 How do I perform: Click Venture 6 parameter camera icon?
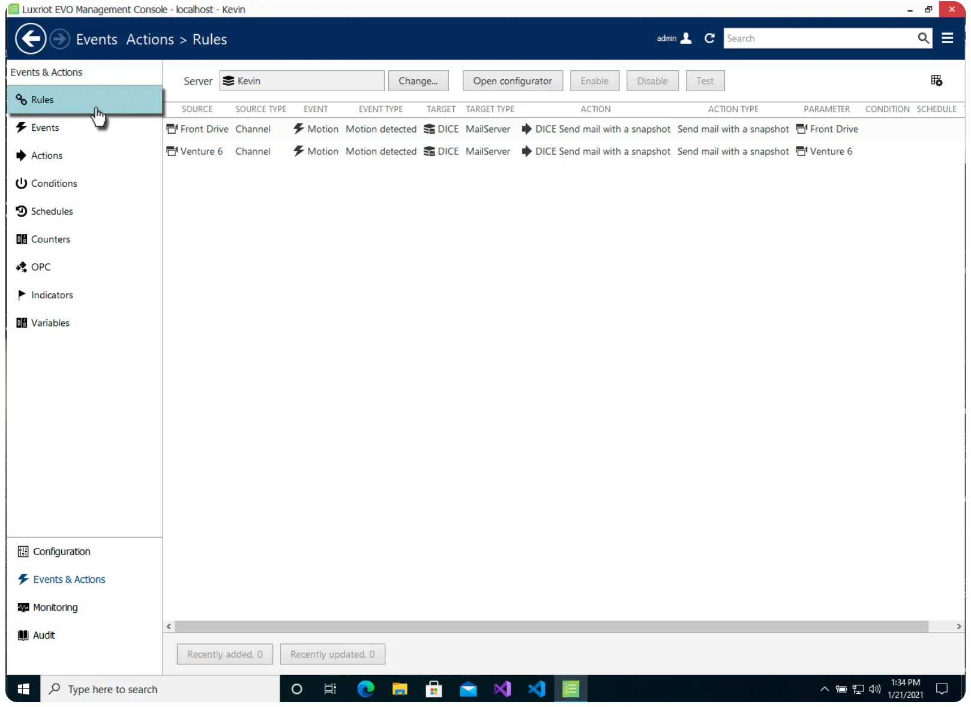tap(801, 151)
